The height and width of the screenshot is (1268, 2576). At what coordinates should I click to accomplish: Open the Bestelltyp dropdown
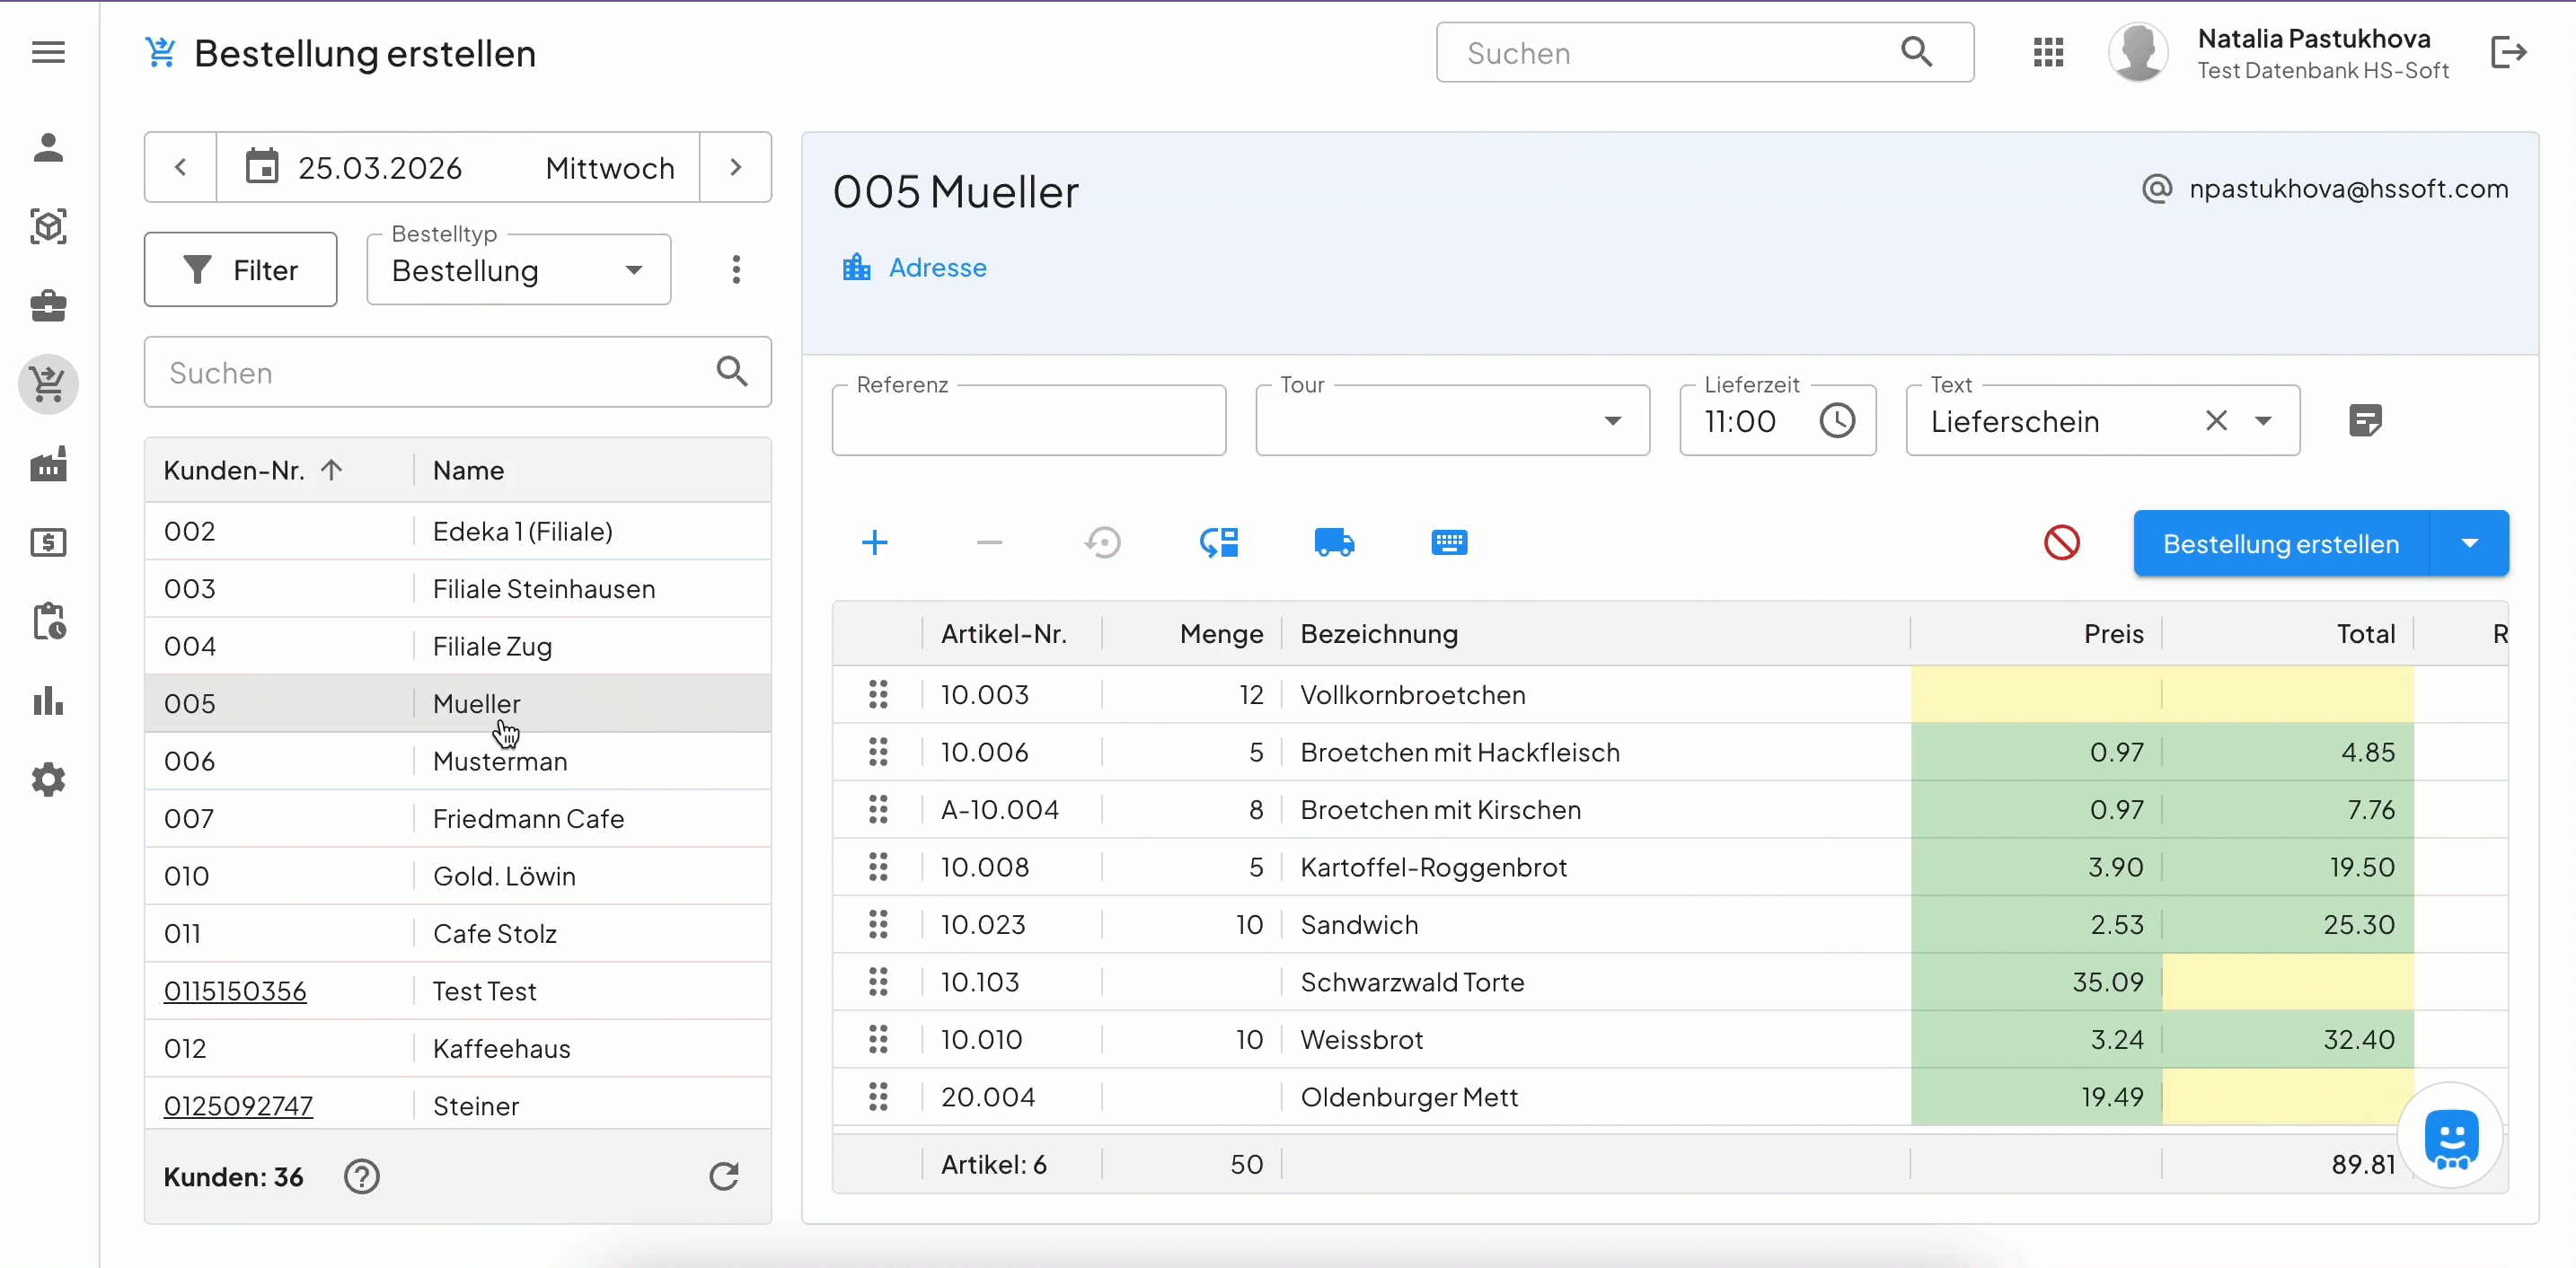tap(518, 270)
